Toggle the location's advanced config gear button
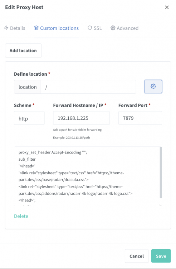 [x=153, y=86]
